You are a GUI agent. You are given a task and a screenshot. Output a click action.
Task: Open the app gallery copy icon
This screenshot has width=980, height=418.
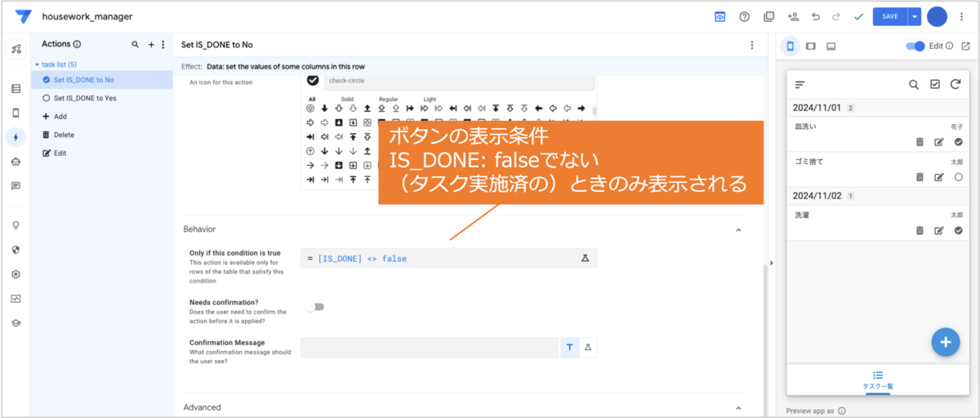[x=768, y=16]
